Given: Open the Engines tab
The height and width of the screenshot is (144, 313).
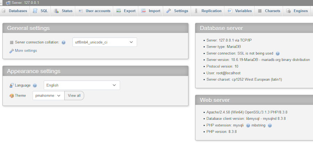Looking at the screenshot, I should click(x=297, y=11).
